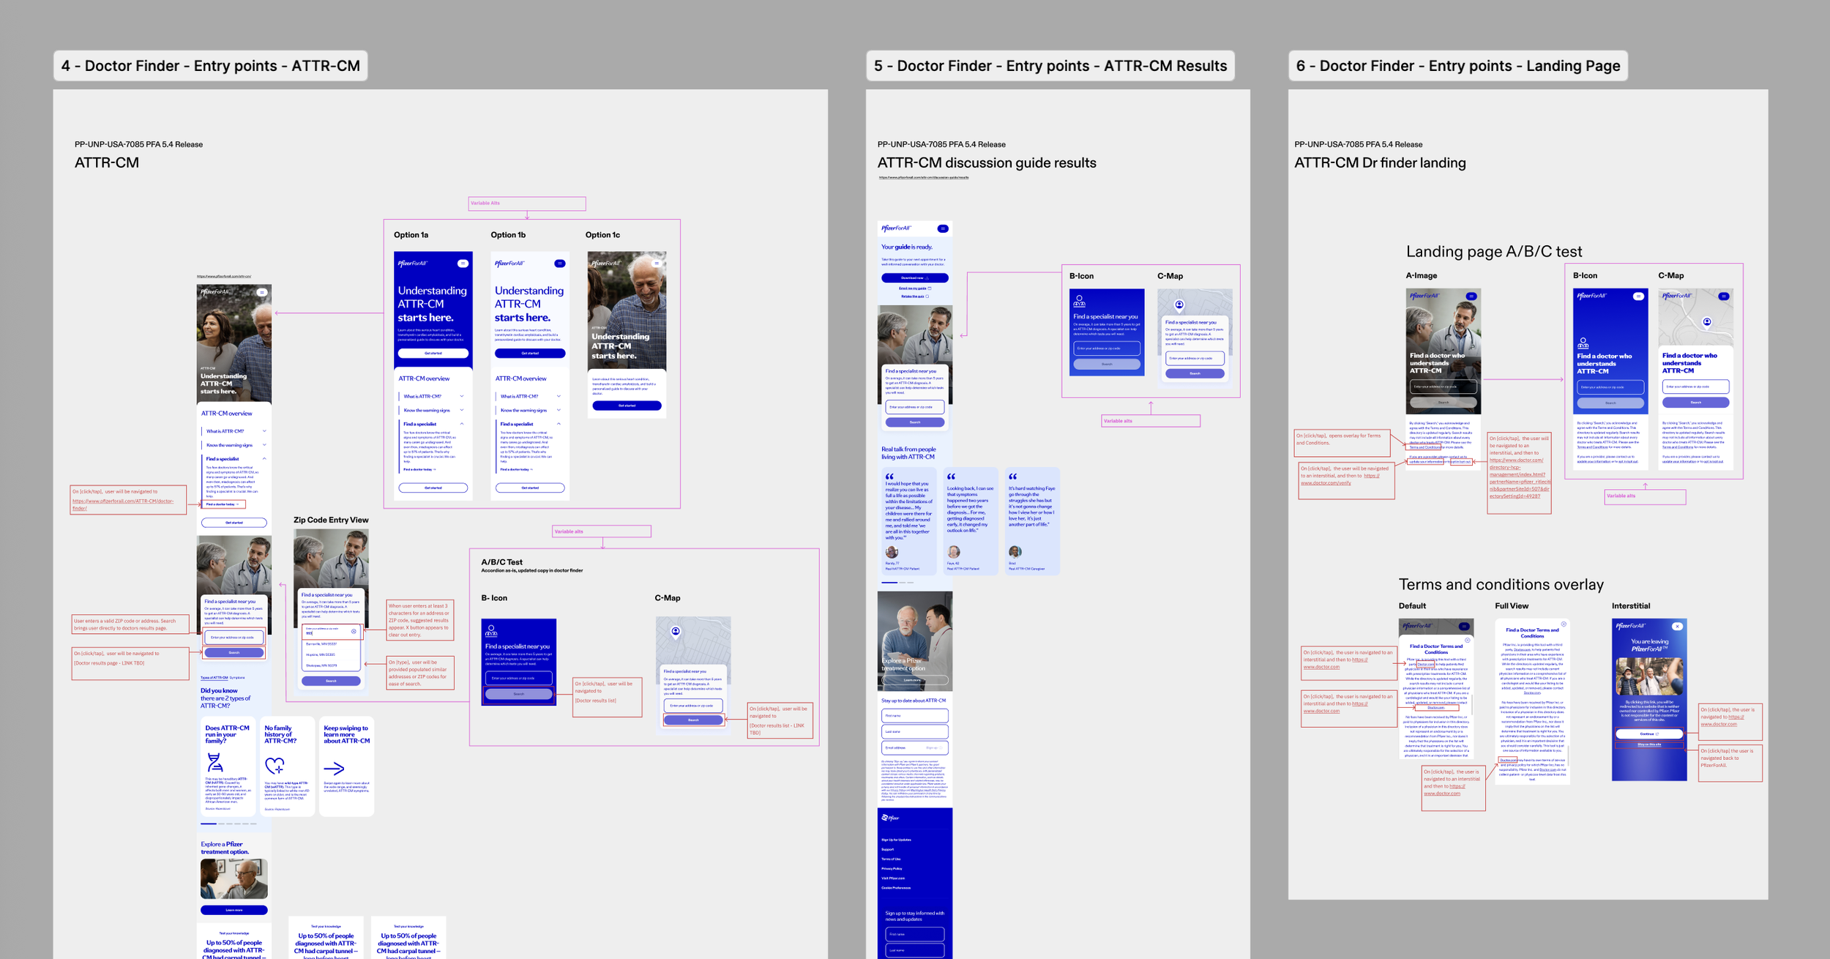The height and width of the screenshot is (959, 1830).
Task: Click the Terms and conditions overlay heading
Action: pyautogui.click(x=1501, y=584)
